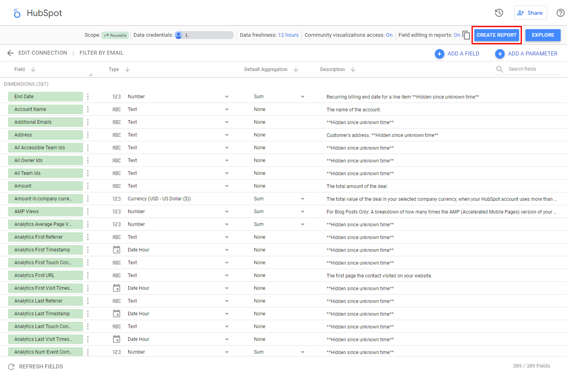Click the copy data source icon
Image resolution: width=567 pixels, height=376 pixels.
pos(466,35)
